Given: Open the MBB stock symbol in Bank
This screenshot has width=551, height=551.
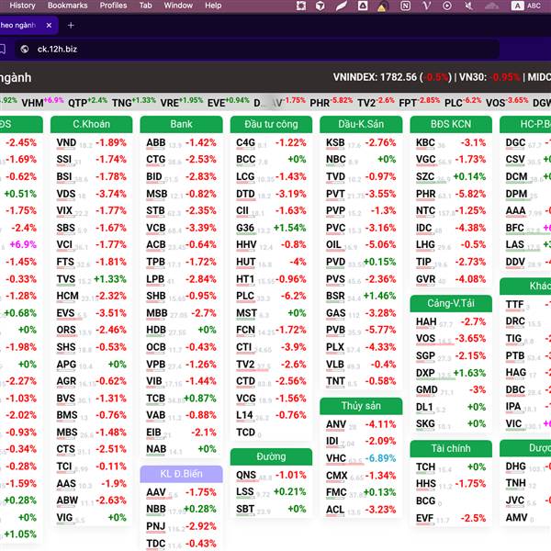Looking at the screenshot, I should tap(157, 313).
